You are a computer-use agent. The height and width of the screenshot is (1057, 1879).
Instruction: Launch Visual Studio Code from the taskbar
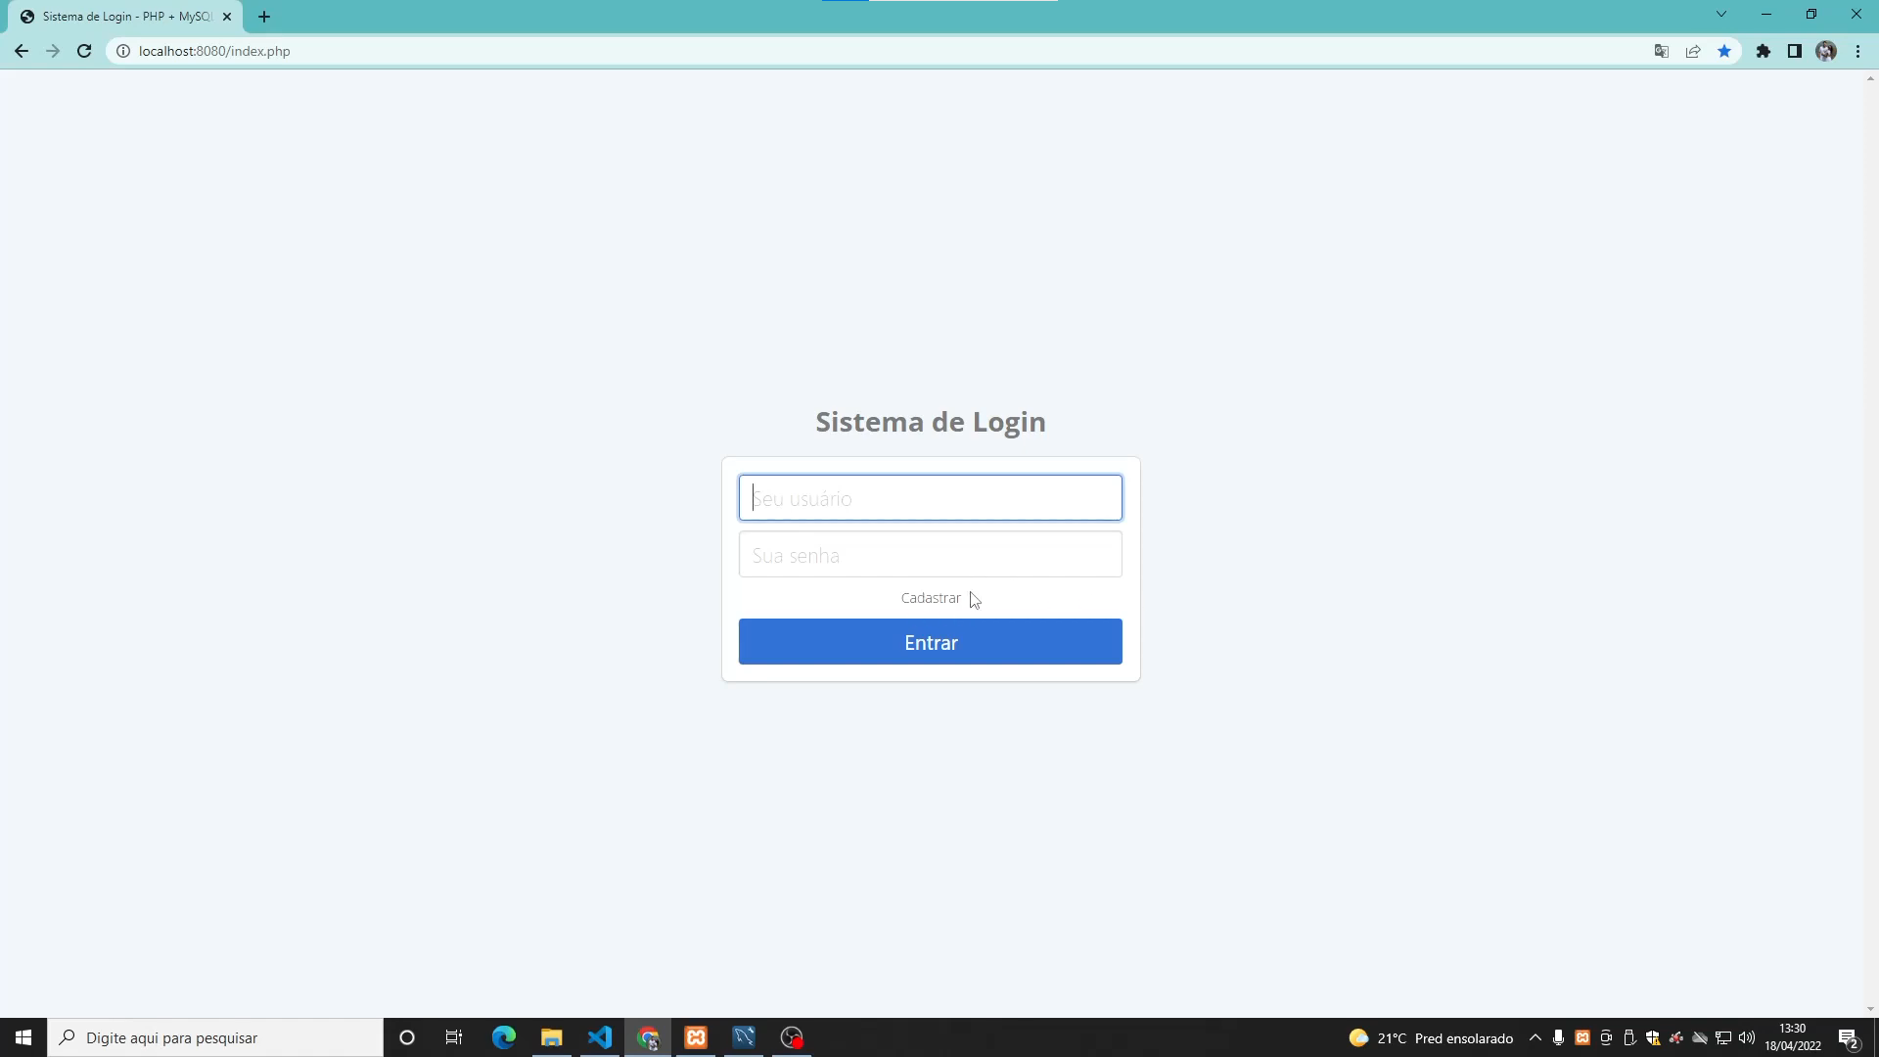click(600, 1037)
